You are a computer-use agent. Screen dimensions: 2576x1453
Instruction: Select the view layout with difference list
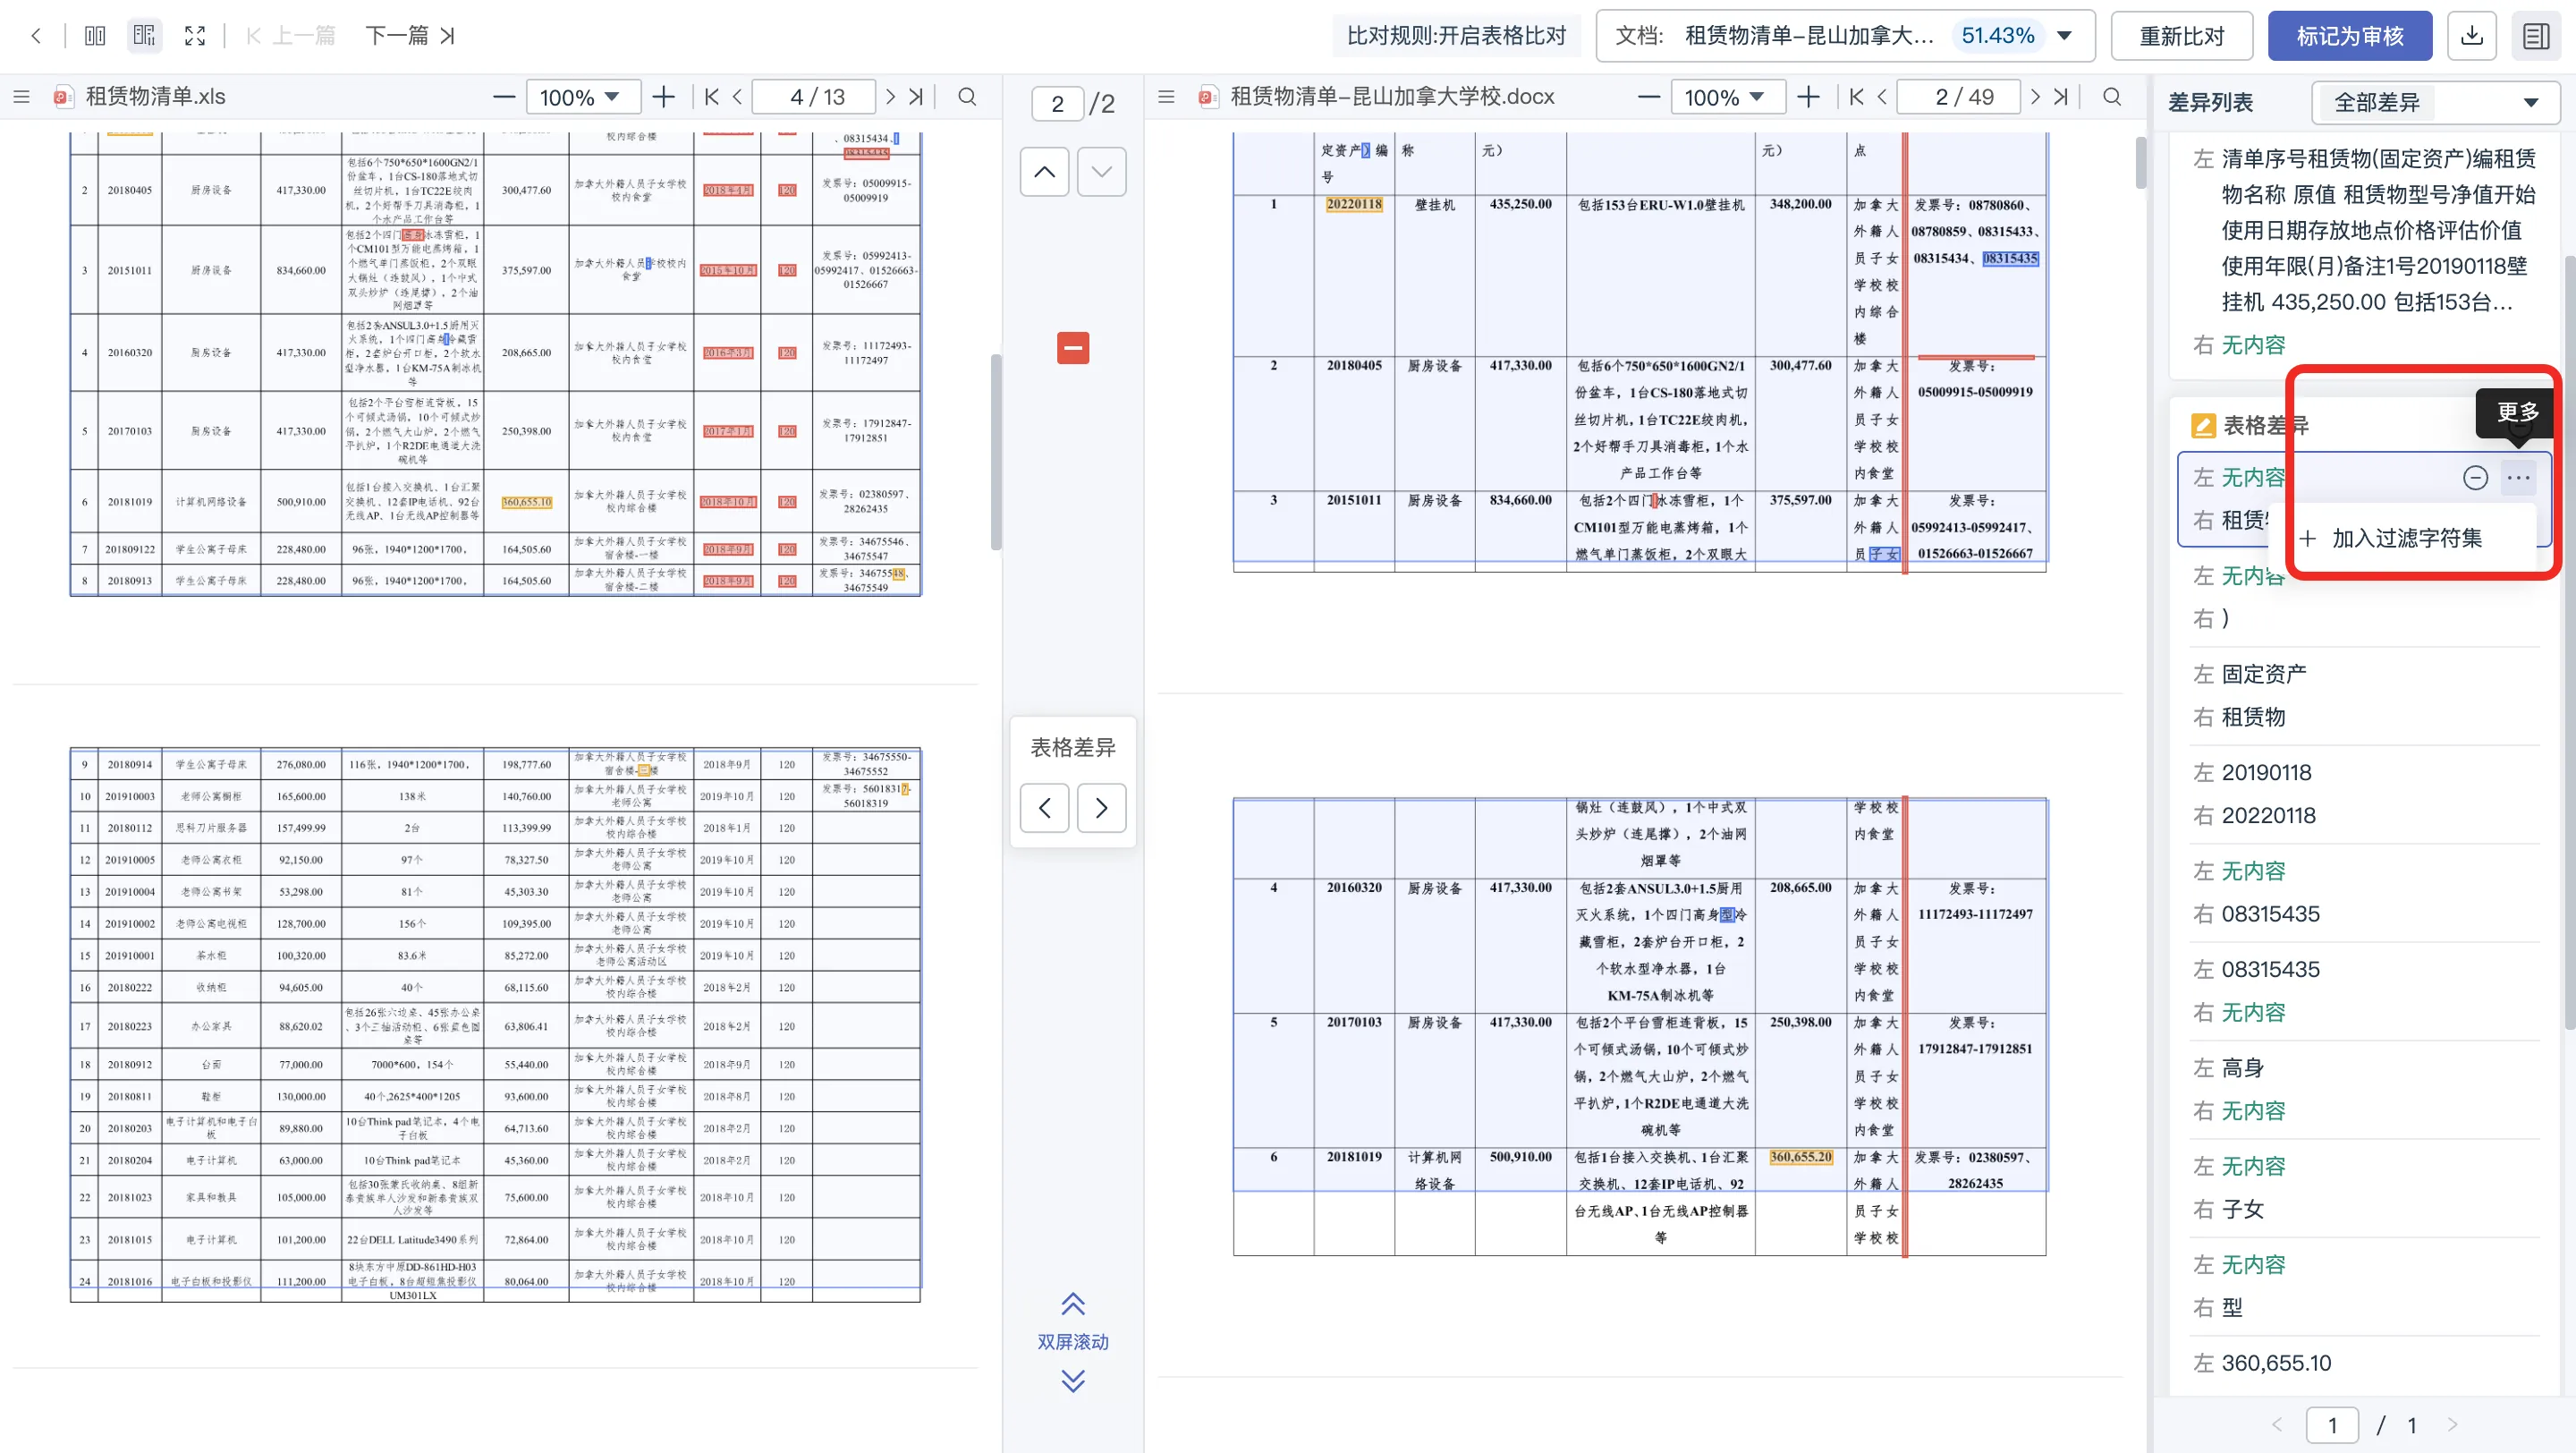pos(145,36)
